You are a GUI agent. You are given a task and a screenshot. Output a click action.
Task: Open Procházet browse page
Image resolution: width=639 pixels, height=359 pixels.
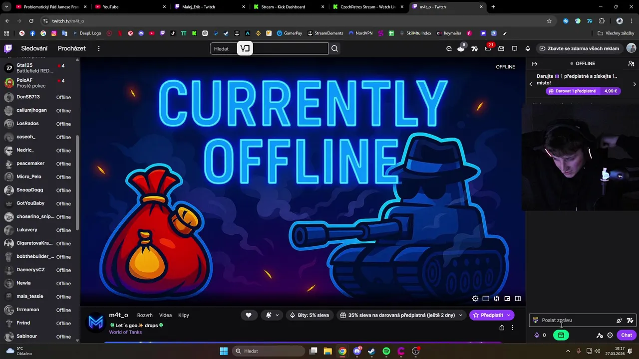(x=72, y=48)
